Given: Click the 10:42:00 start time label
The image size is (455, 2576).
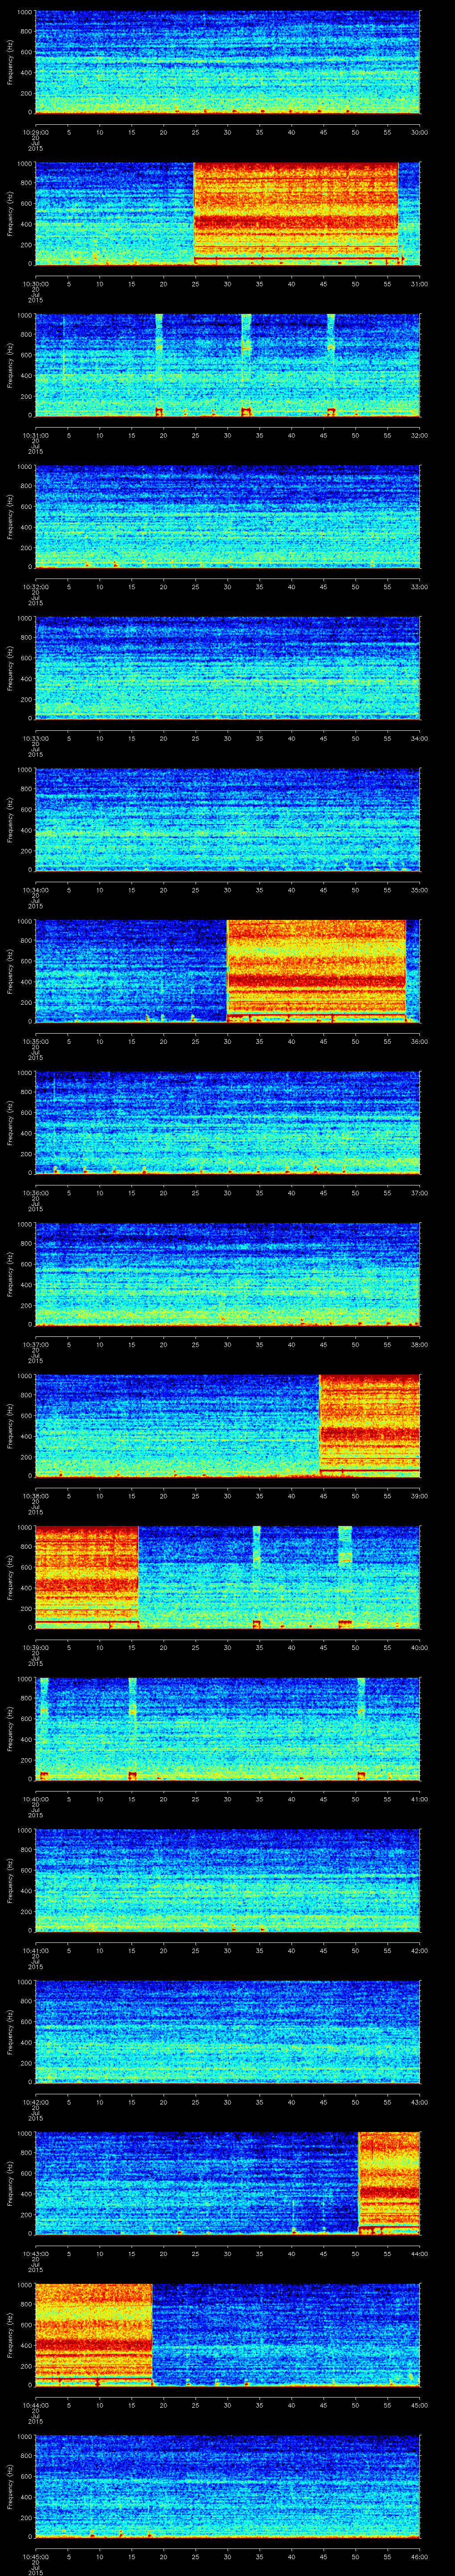Looking at the screenshot, I should click(x=36, y=2101).
